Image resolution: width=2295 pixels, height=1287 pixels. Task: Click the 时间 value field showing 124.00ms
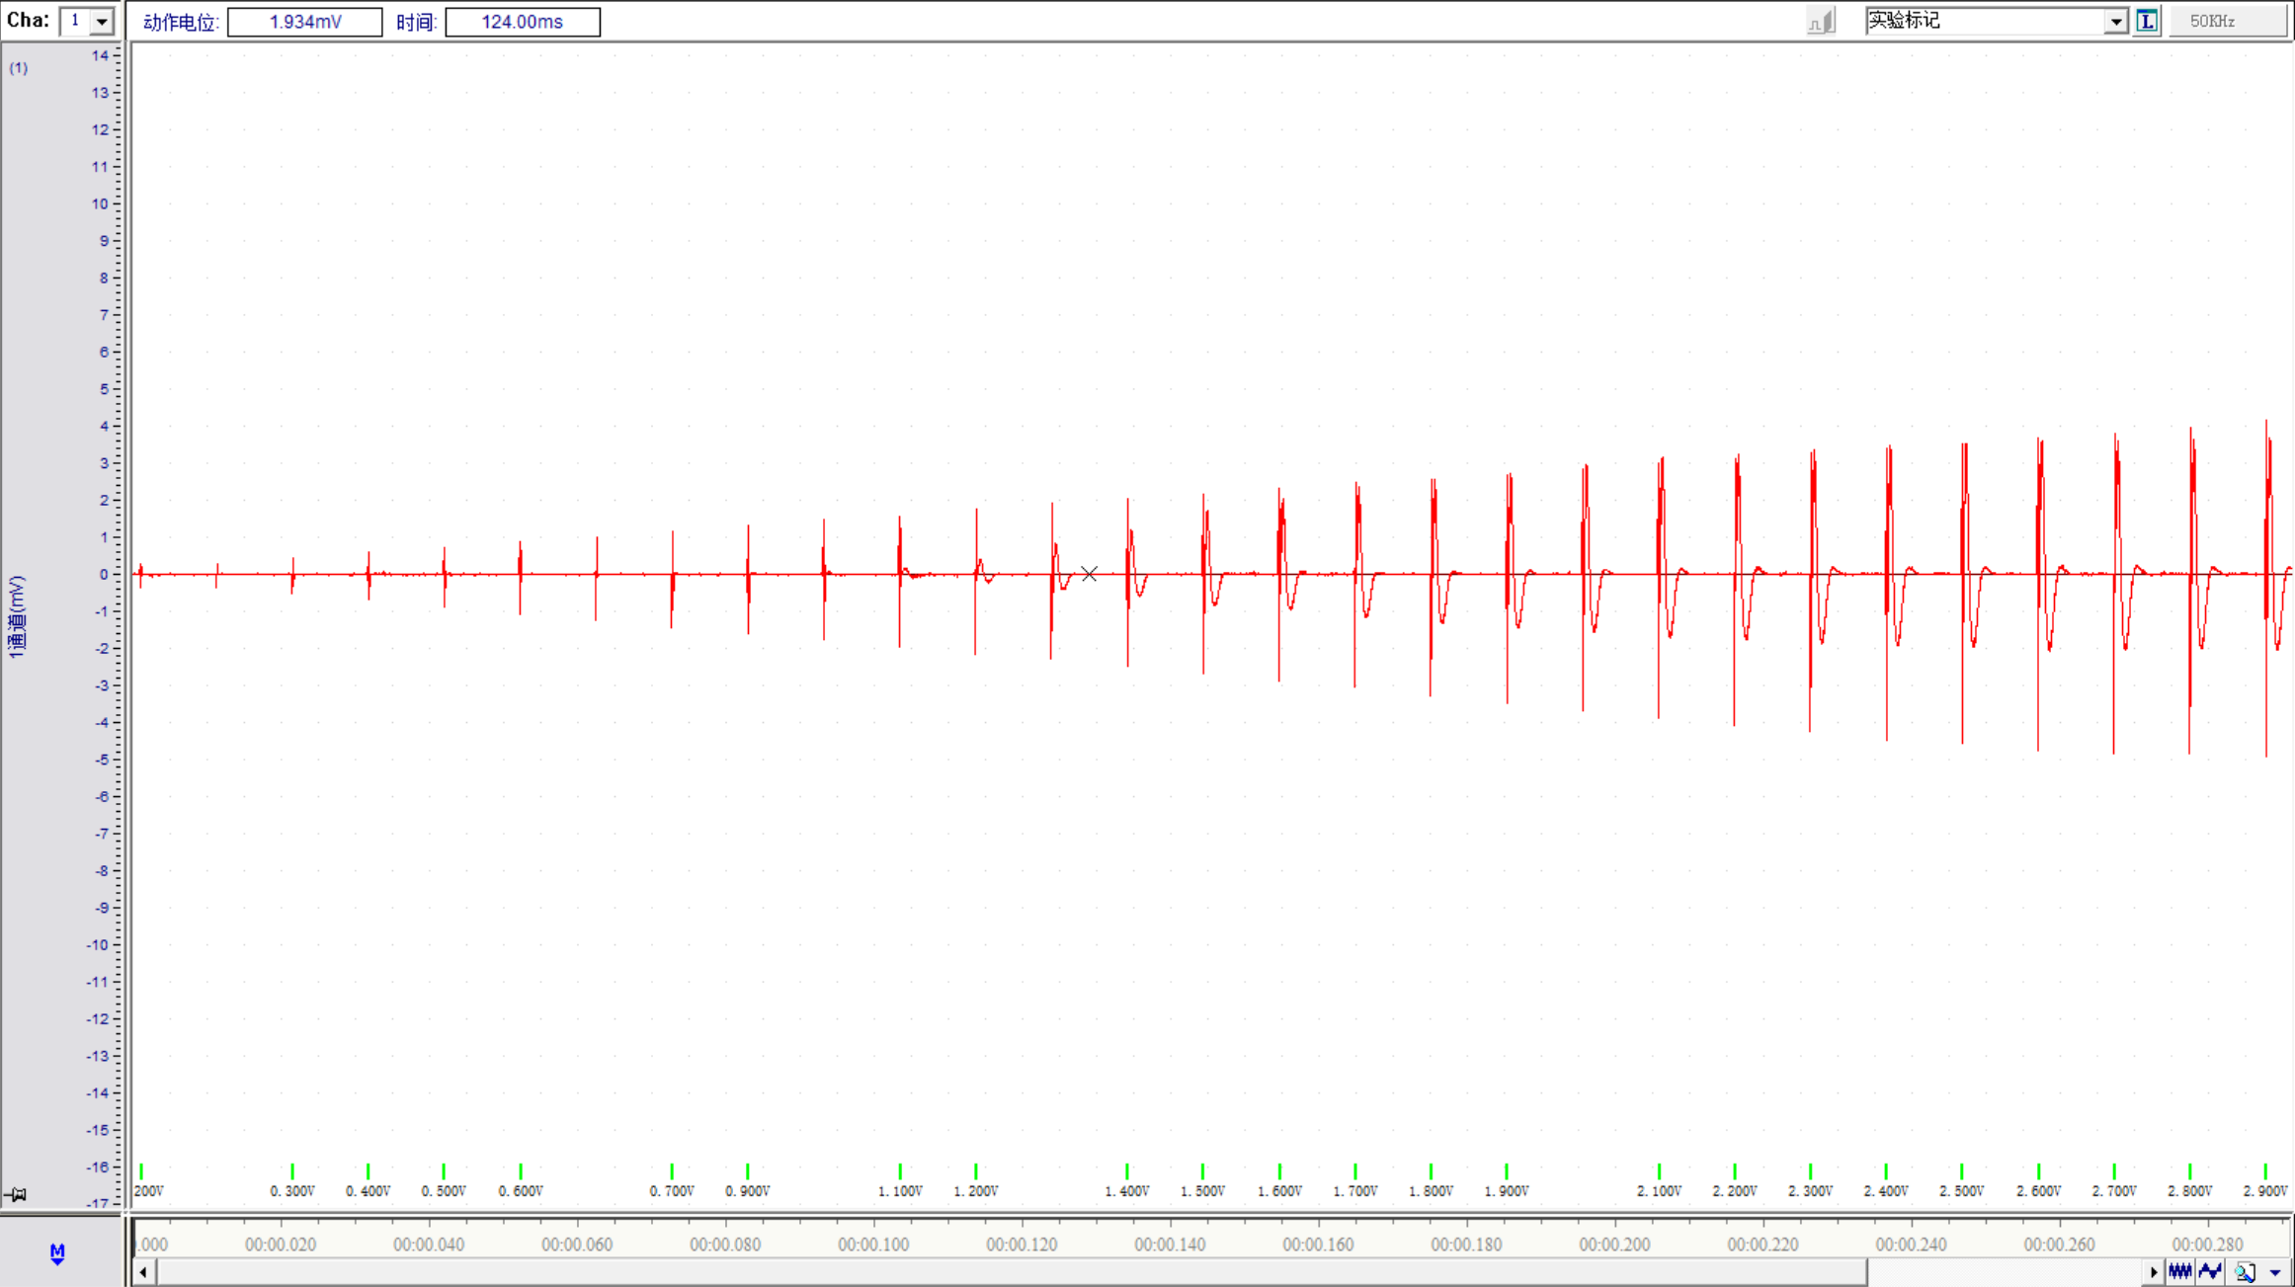523,22
